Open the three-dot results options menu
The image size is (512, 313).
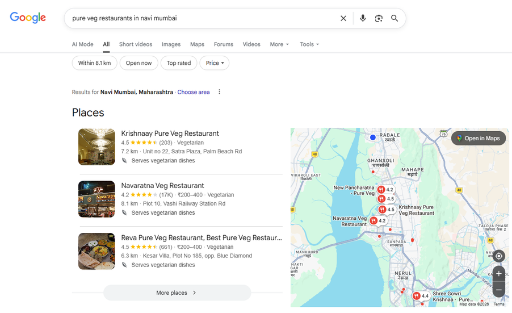(x=220, y=92)
